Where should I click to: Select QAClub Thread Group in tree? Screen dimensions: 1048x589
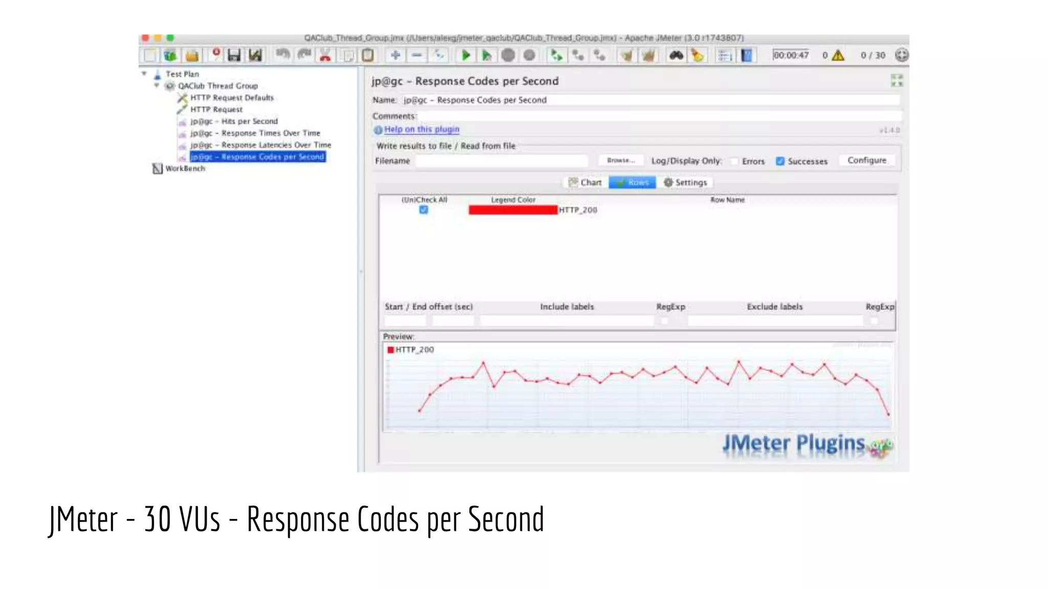click(x=217, y=86)
